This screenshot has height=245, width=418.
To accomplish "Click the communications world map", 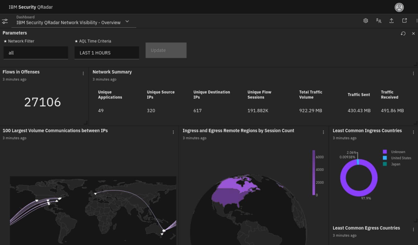I will tap(93, 211).
